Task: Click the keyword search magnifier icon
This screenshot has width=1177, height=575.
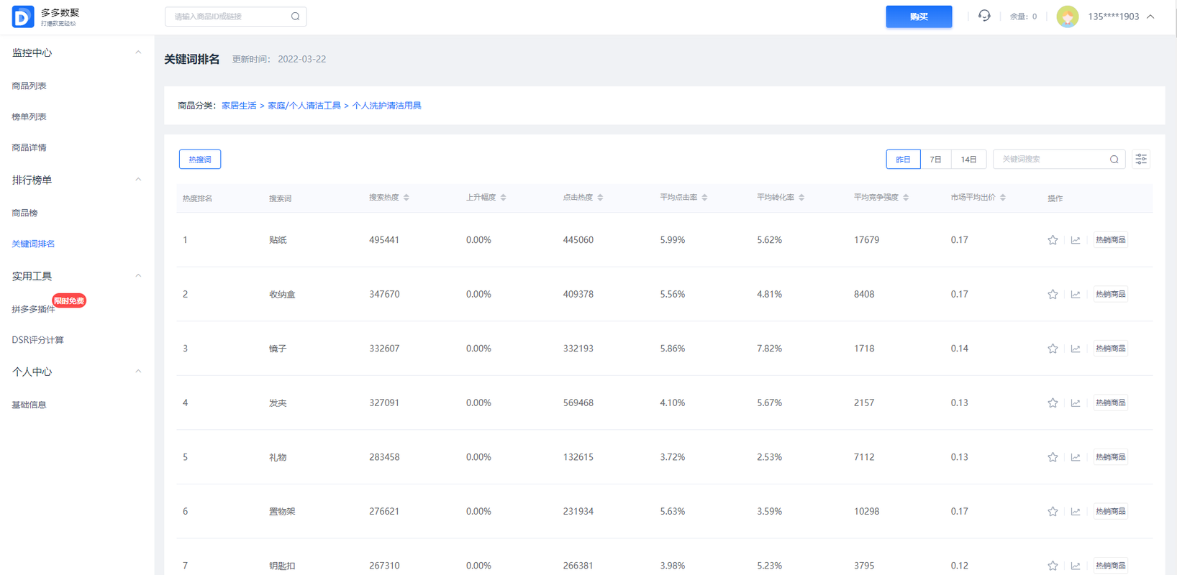Action: (1114, 160)
